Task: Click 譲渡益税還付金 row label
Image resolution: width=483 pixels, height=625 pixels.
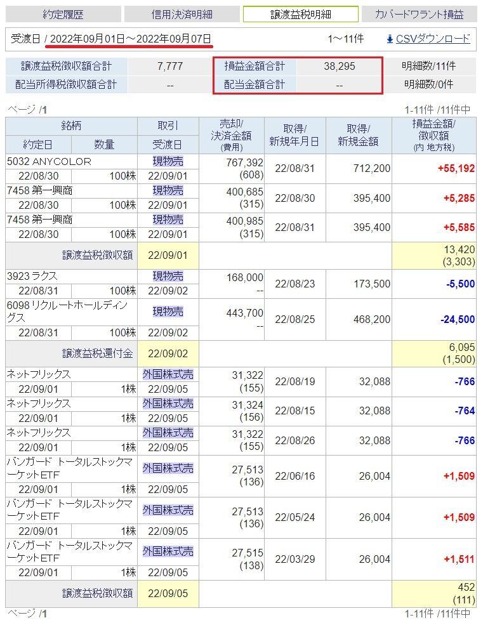Action: (97, 353)
